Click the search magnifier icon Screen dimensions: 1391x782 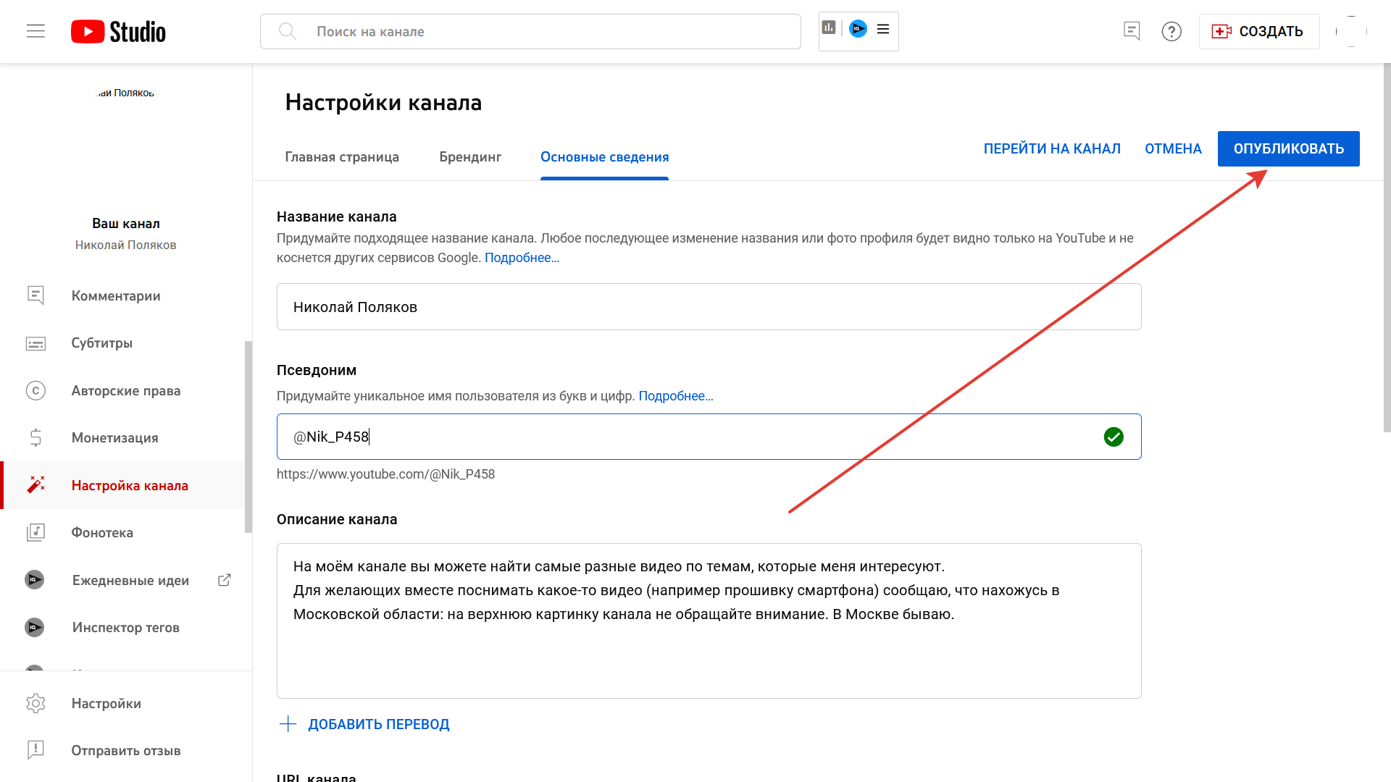288,31
